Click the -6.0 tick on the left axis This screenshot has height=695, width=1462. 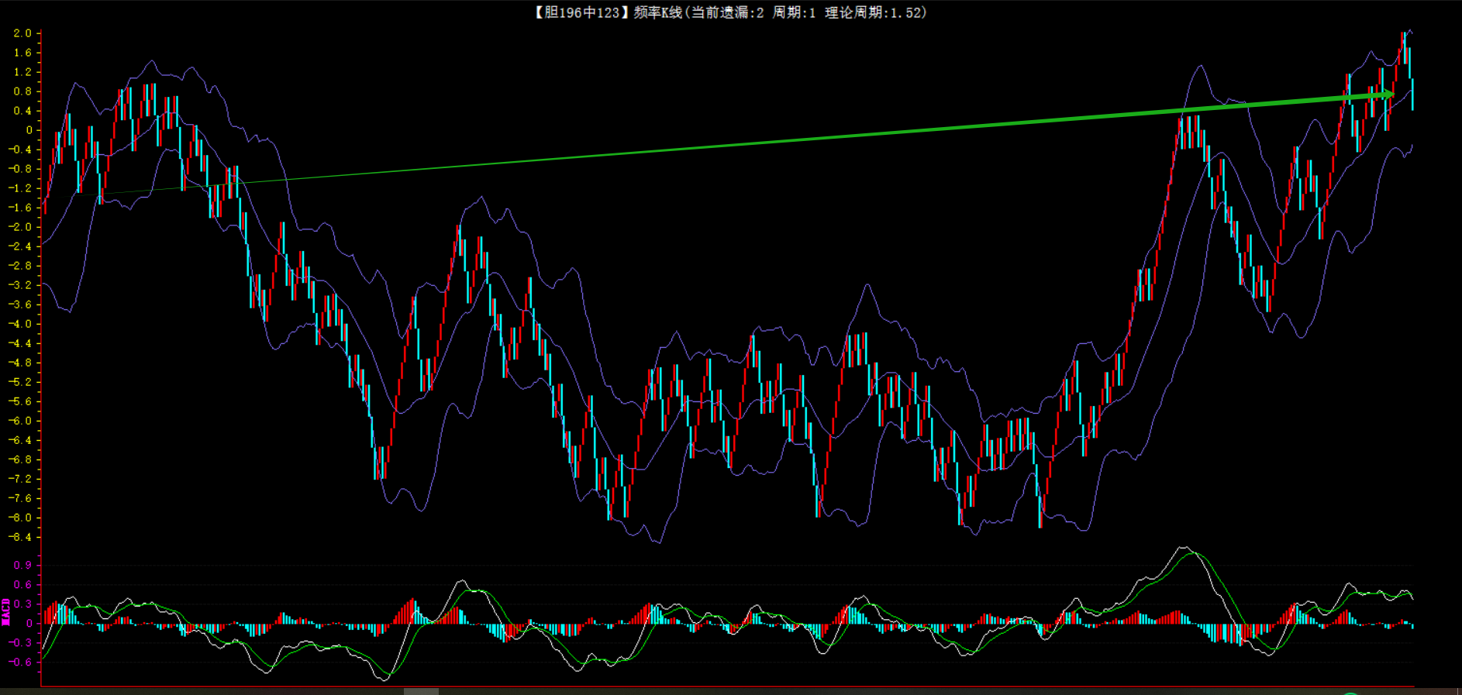point(20,421)
